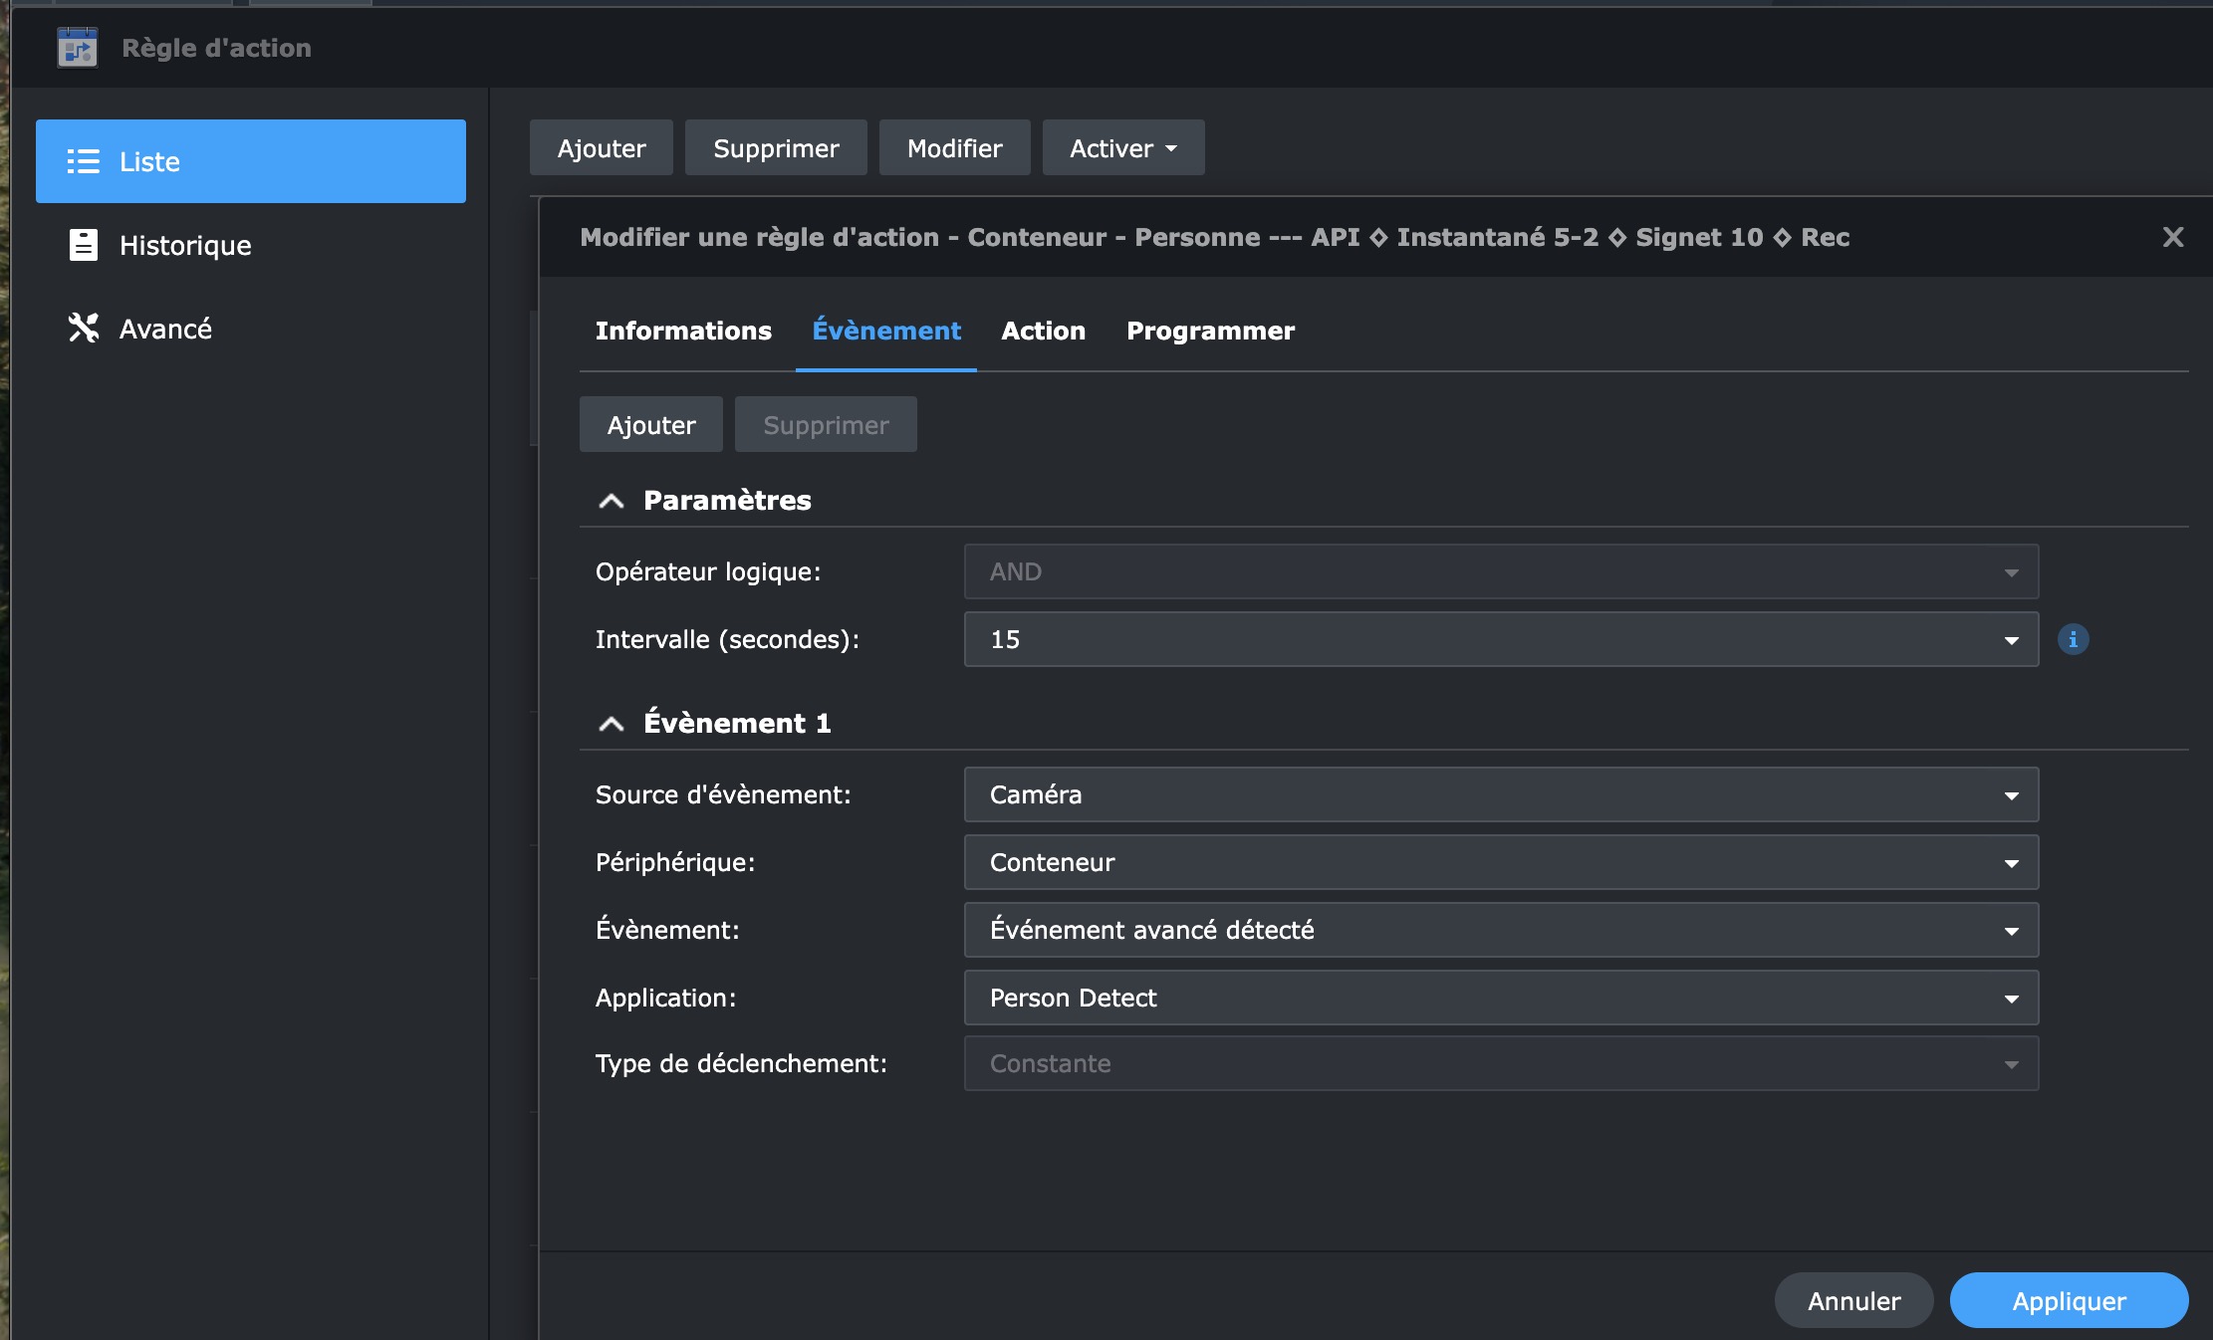Expand the Activer menu button
The height and width of the screenshot is (1340, 2213).
point(1122,148)
